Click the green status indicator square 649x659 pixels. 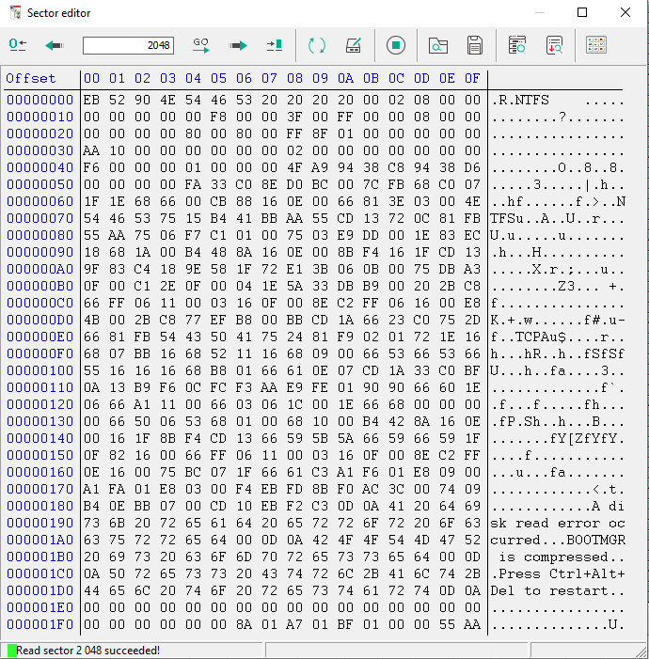point(12,651)
